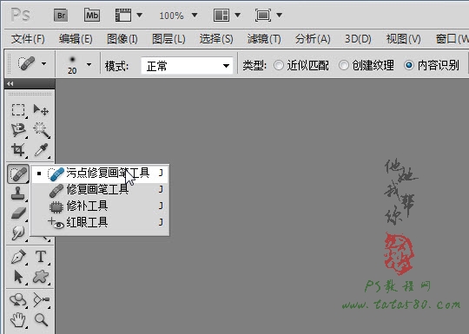
Task: Open the 分析(A) menu
Action: [x=313, y=39]
